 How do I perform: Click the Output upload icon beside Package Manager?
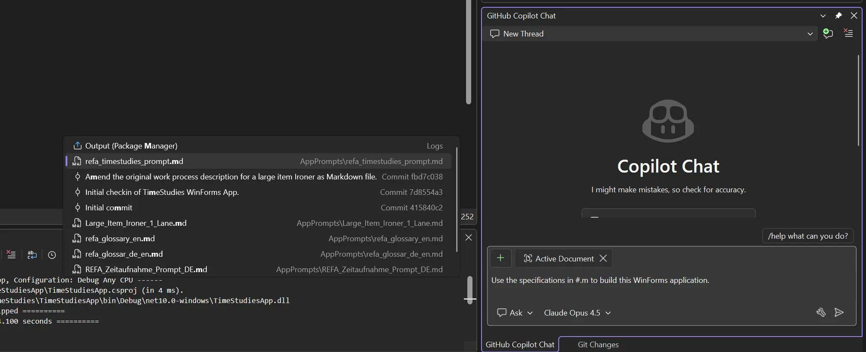pos(77,146)
